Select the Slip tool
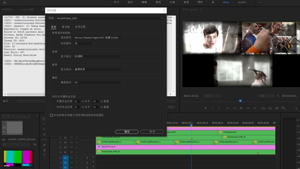300x169 pixels. point(44,139)
